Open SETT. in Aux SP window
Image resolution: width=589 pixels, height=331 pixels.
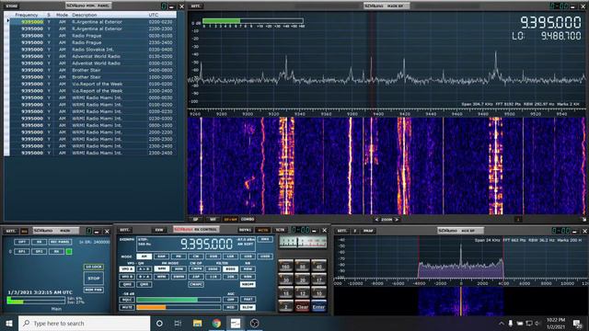click(x=341, y=231)
